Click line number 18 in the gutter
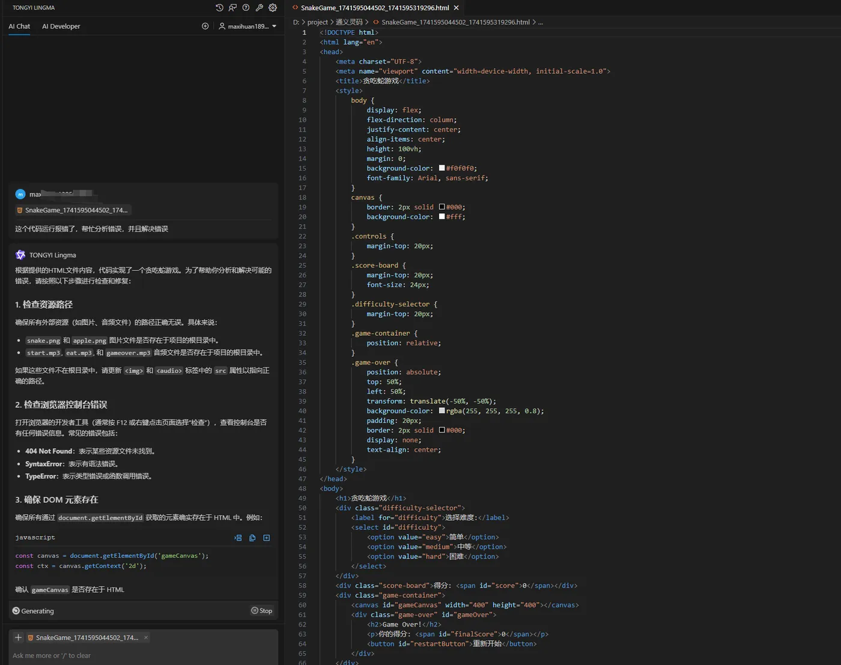 coord(302,198)
